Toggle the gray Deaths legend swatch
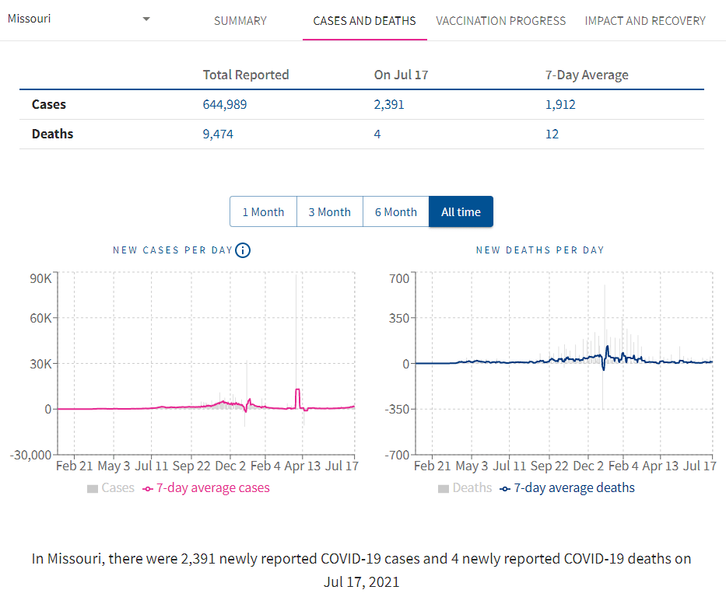726x597 pixels. pos(444,488)
